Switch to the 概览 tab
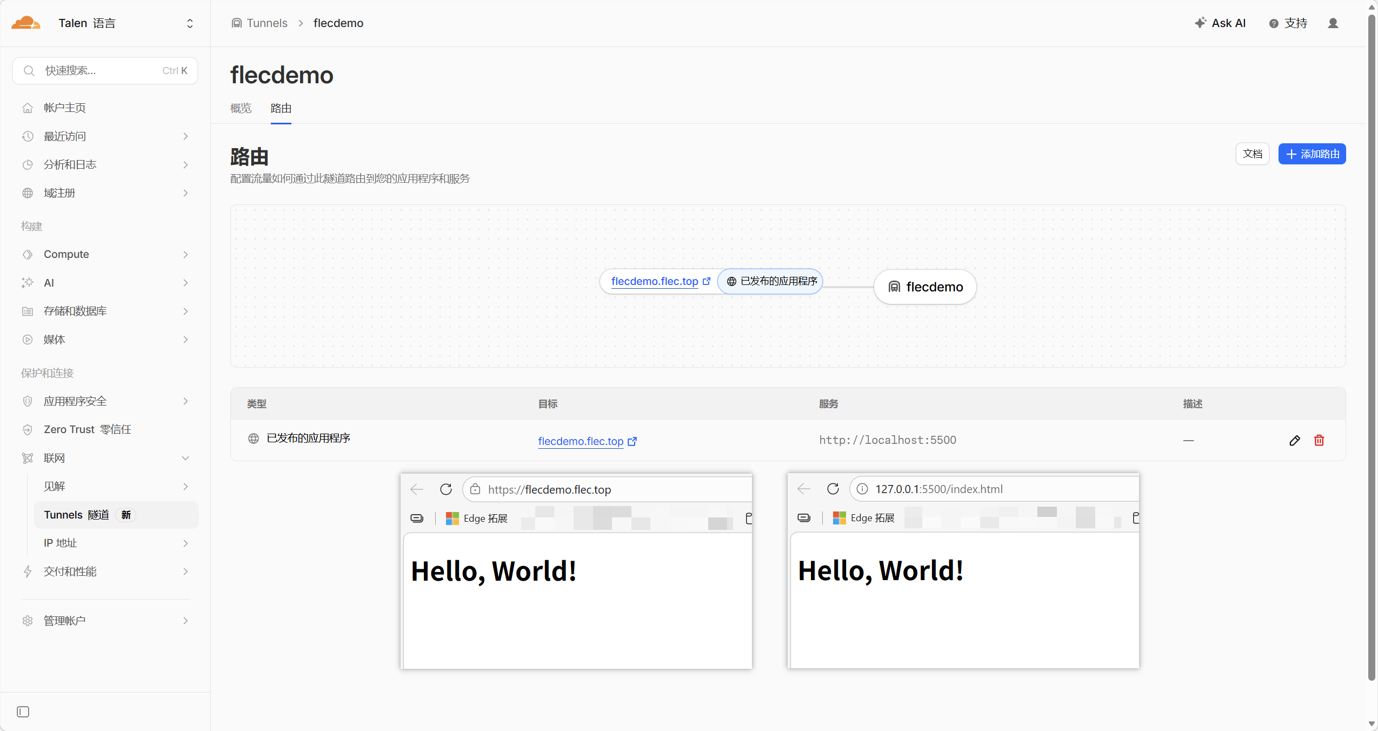This screenshot has width=1378, height=731. click(241, 108)
